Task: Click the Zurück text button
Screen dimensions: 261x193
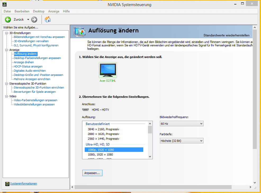Action: pyautogui.click(x=19, y=20)
